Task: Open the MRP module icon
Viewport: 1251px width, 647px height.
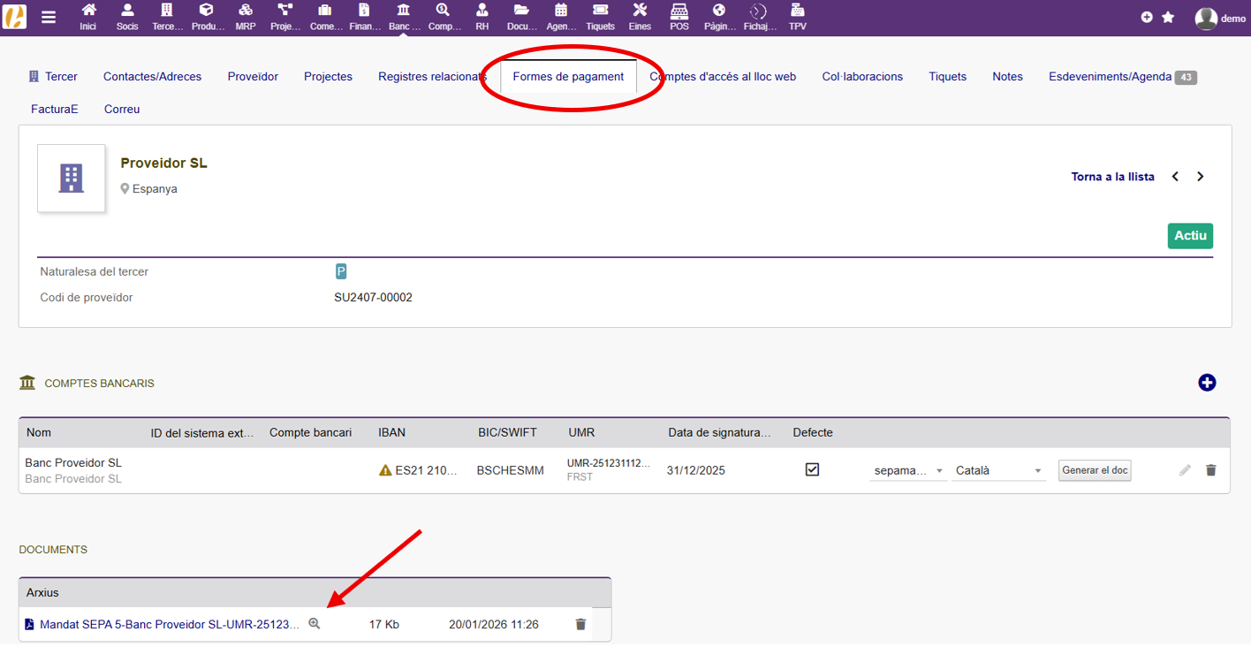Action: 245,16
